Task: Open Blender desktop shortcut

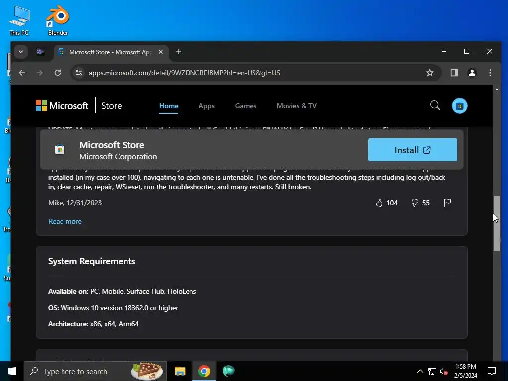Action: click(58, 20)
